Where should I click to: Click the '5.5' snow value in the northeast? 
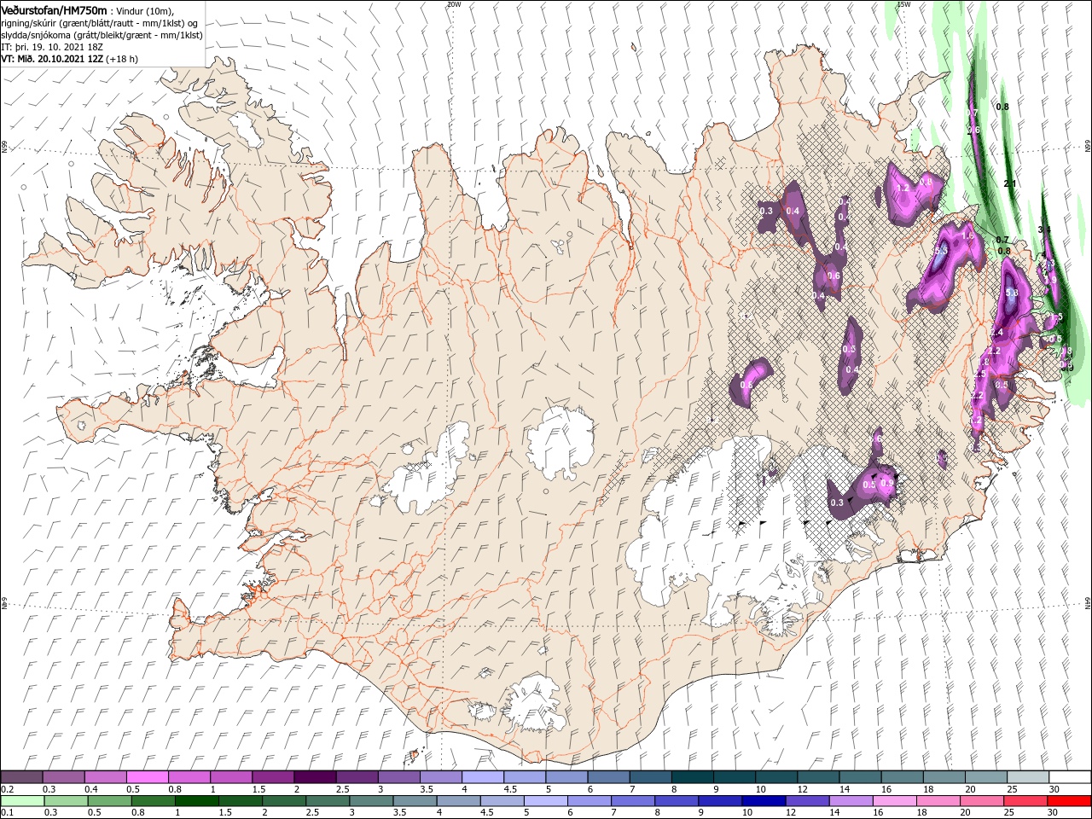coord(941,251)
